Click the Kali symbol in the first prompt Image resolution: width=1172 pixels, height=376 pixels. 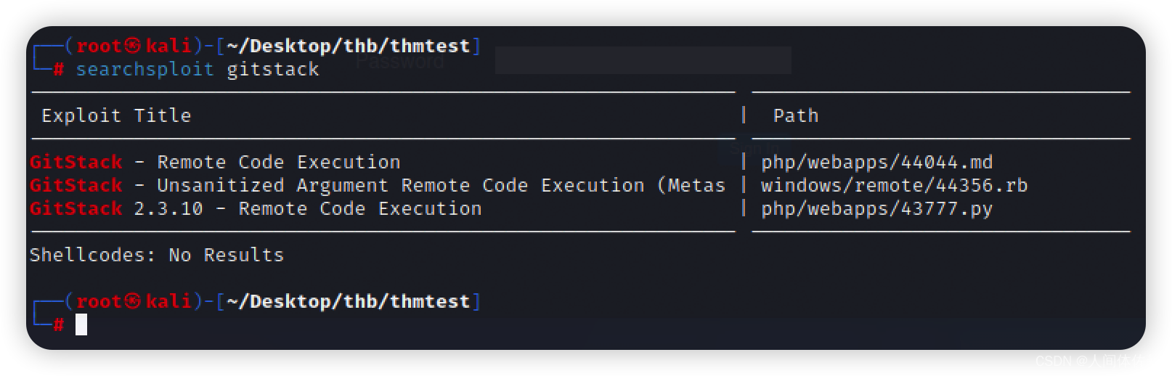pyautogui.click(x=132, y=46)
